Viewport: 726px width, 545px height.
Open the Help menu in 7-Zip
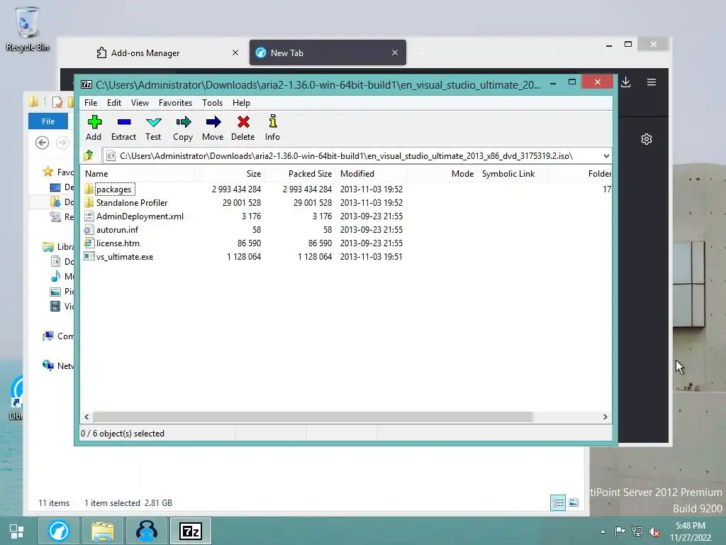pyautogui.click(x=241, y=102)
